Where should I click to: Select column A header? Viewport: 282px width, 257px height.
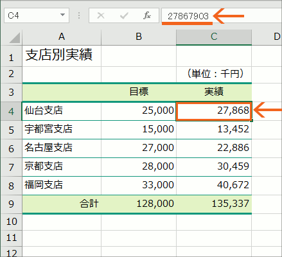(x=62, y=37)
